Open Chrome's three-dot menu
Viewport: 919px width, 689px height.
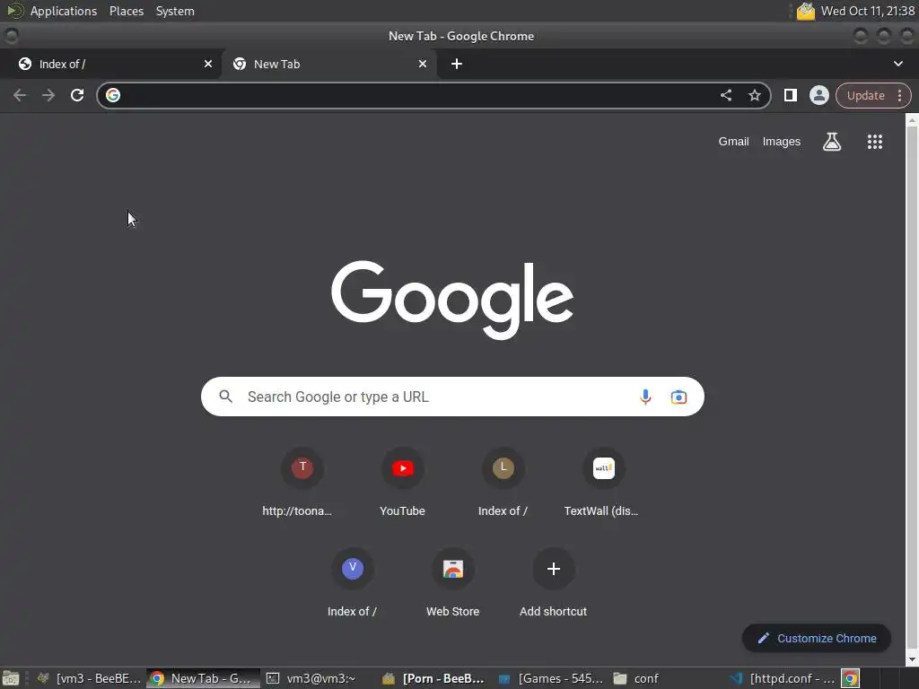[899, 95]
